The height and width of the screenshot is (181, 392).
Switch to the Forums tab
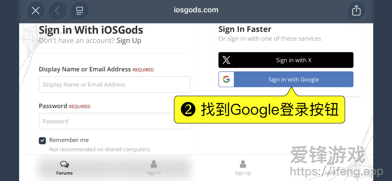tap(64, 168)
